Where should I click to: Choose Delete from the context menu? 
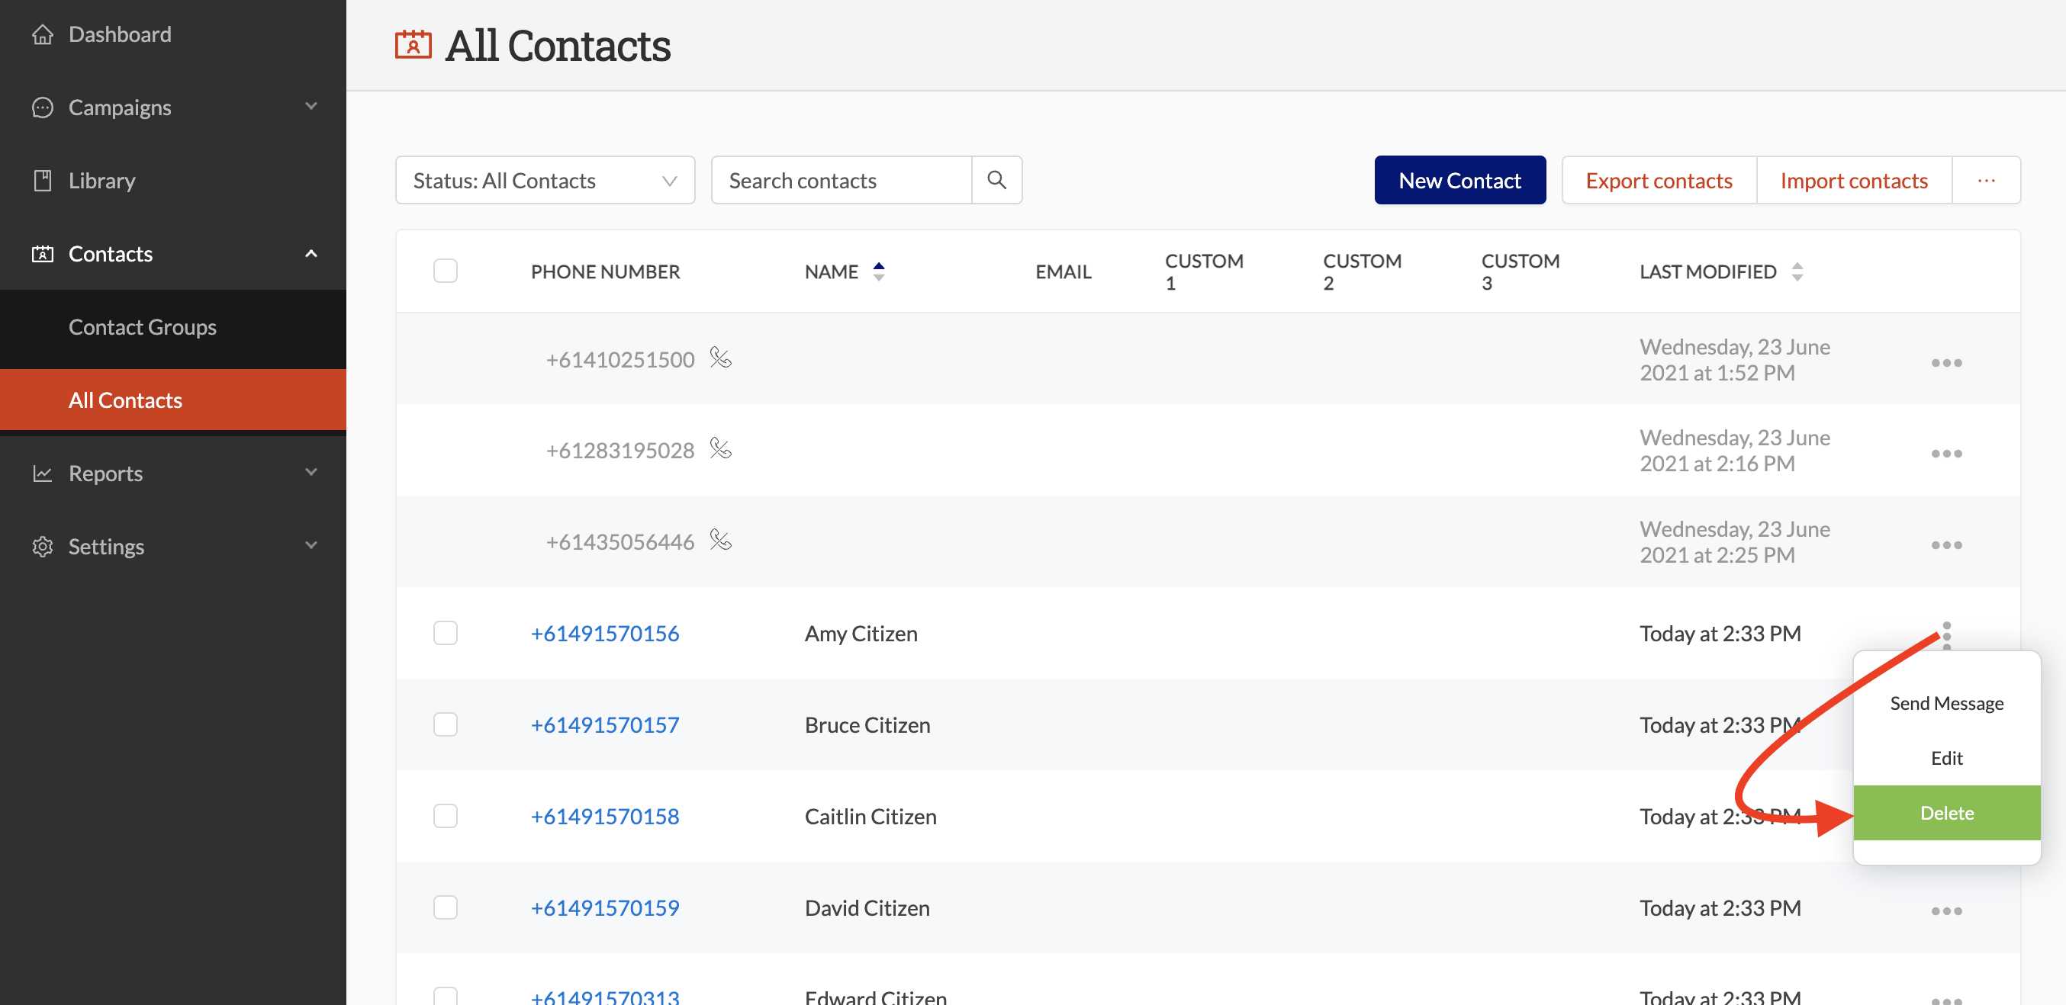coord(1945,813)
